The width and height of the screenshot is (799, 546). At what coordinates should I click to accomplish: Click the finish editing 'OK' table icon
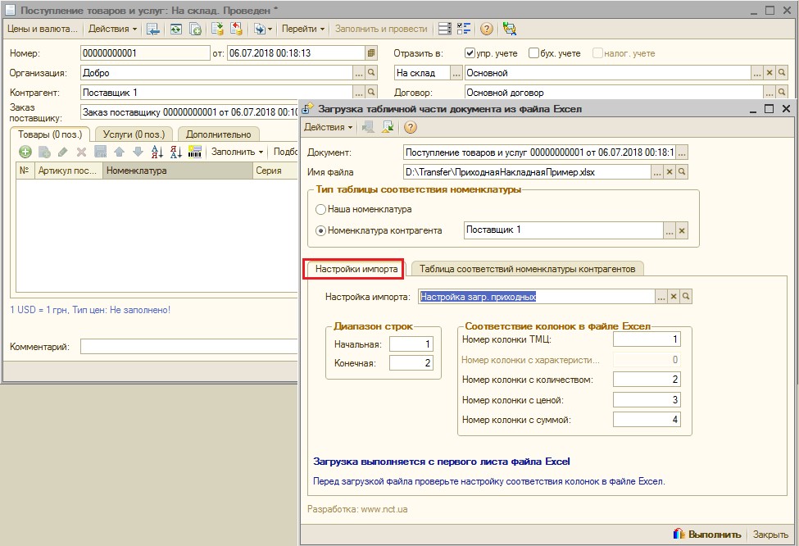click(100, 152)
